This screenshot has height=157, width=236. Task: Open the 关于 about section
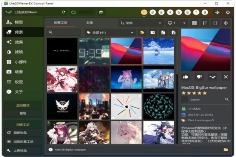(x=24, y=92)
